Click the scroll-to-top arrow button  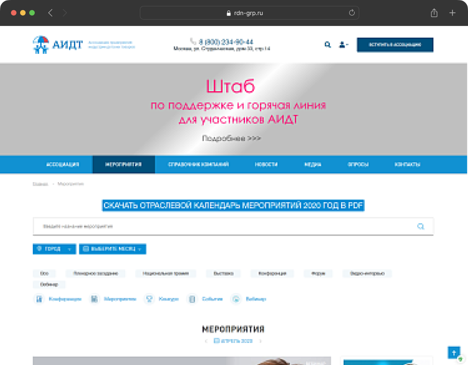tap(453, 352)
